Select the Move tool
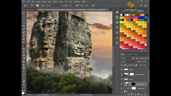The height and width of the screenshot is (96, 171). [24, 13]
